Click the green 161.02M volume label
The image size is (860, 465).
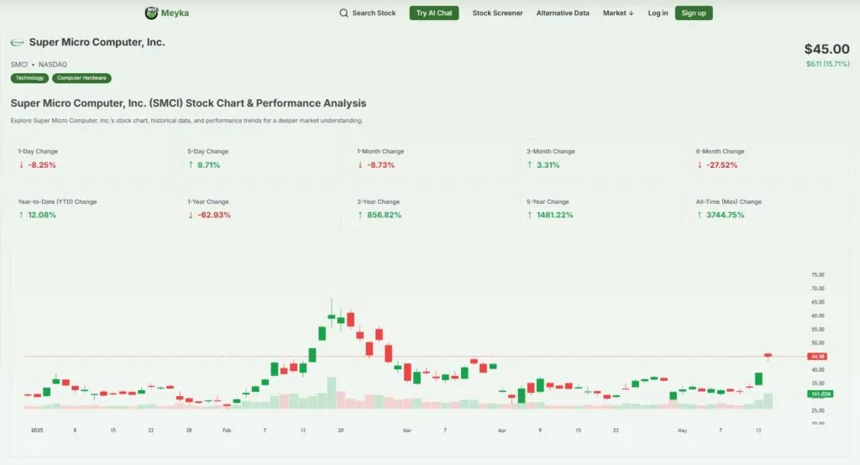[821, 394]
